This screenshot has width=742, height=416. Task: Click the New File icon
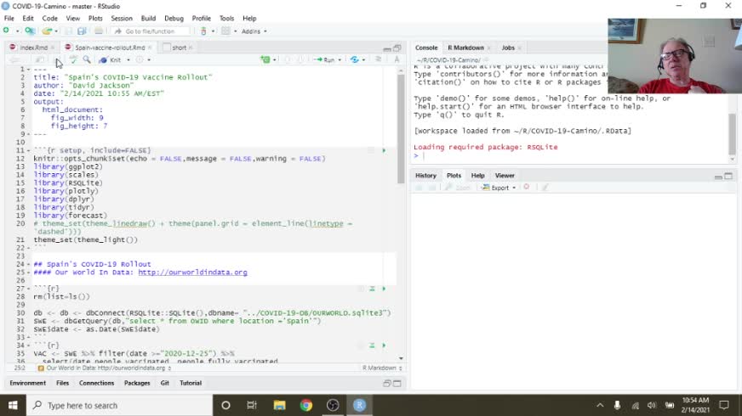(x=6, y=31)
